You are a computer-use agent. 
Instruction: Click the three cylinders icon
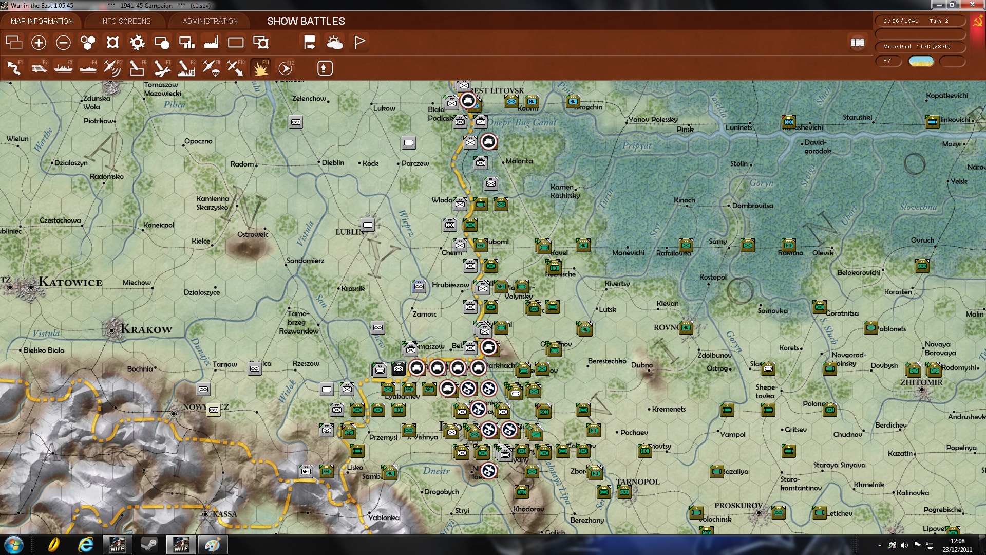858,42
